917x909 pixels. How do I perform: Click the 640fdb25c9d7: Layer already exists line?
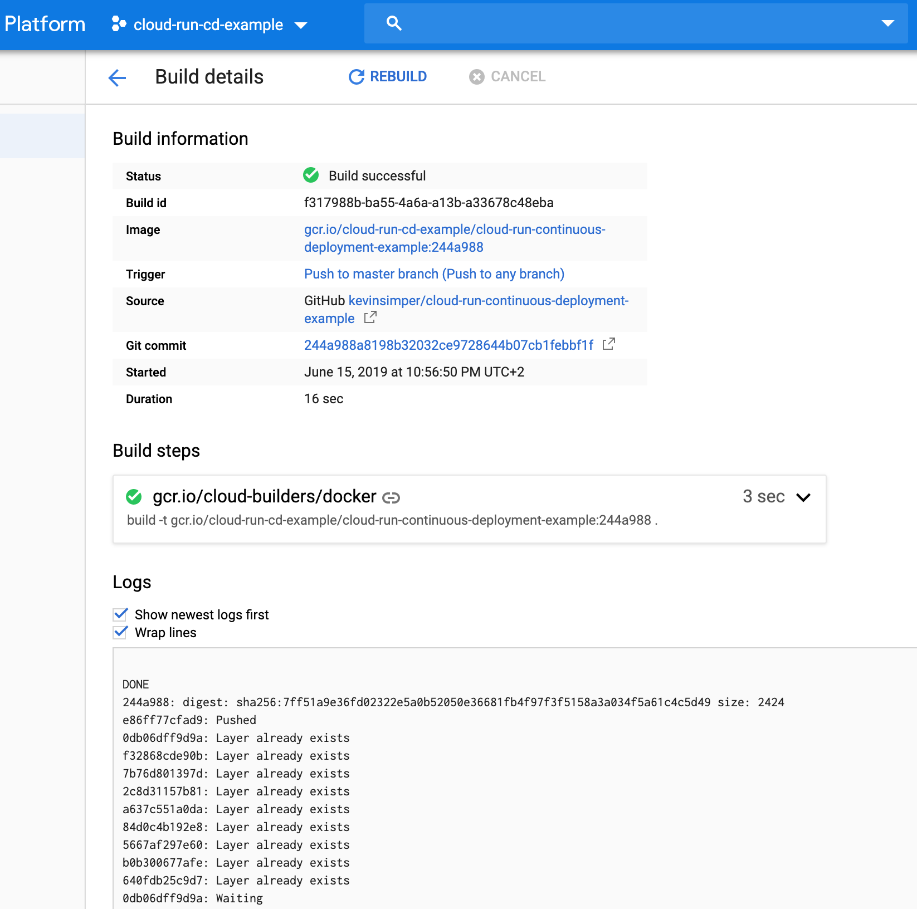click(236, 881)
